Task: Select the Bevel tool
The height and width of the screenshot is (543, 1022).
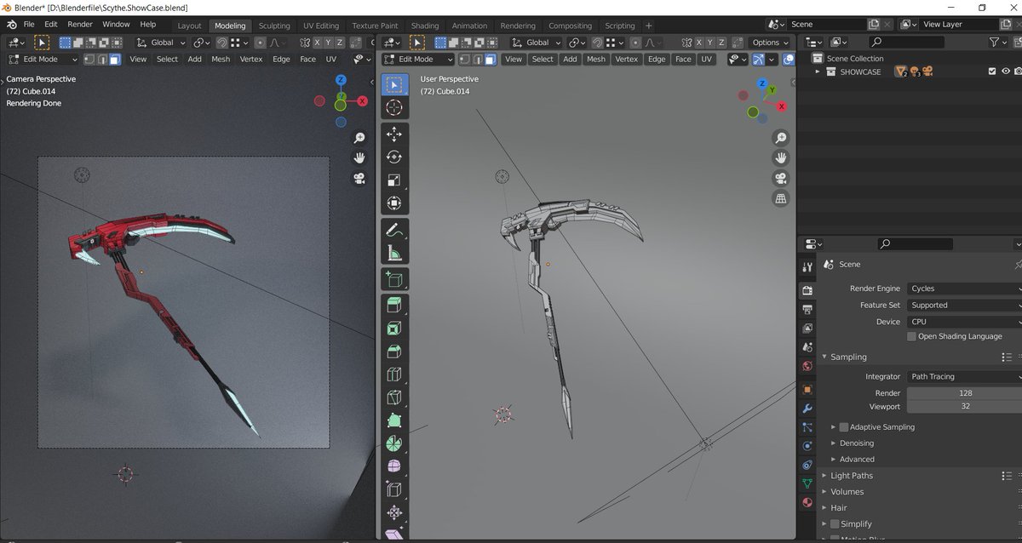Action: 394,352
